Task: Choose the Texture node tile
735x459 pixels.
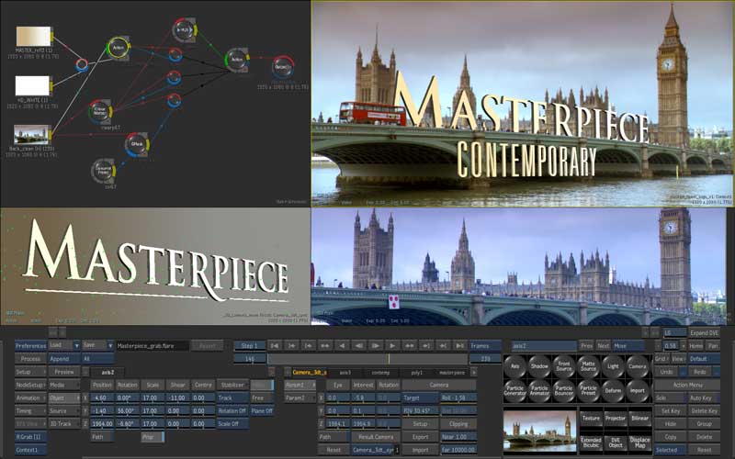Action: click(x=591, y=419)
